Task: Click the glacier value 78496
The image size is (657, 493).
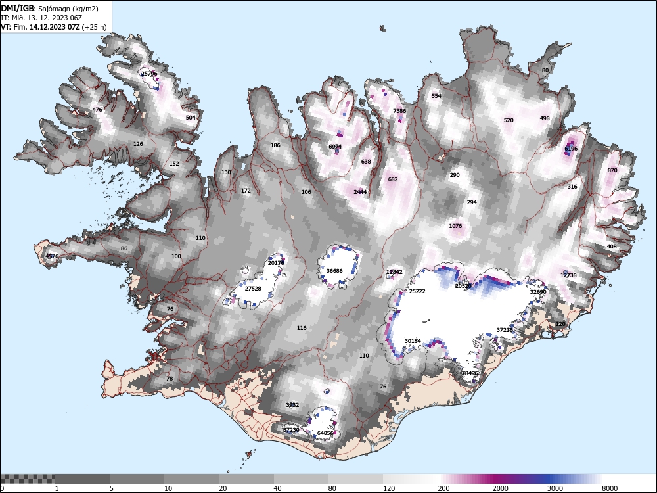Action: (x=470, y=373)
